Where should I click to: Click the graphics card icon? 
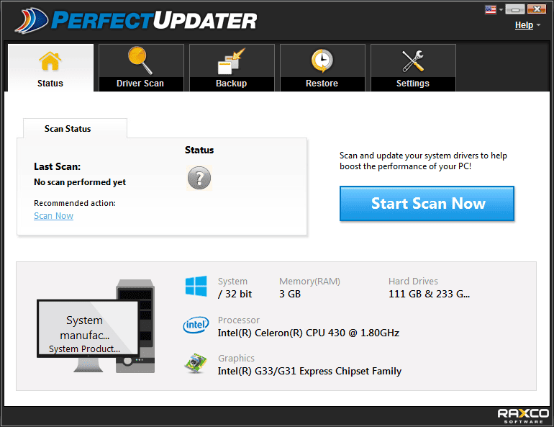pos(196,363)
